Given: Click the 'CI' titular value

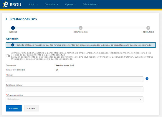Looking at the screenshot, I should [57, 70].
